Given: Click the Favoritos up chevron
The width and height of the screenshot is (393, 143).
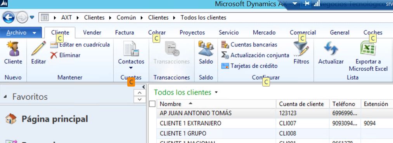Looking at the screenshot, I should coord(140,93).
